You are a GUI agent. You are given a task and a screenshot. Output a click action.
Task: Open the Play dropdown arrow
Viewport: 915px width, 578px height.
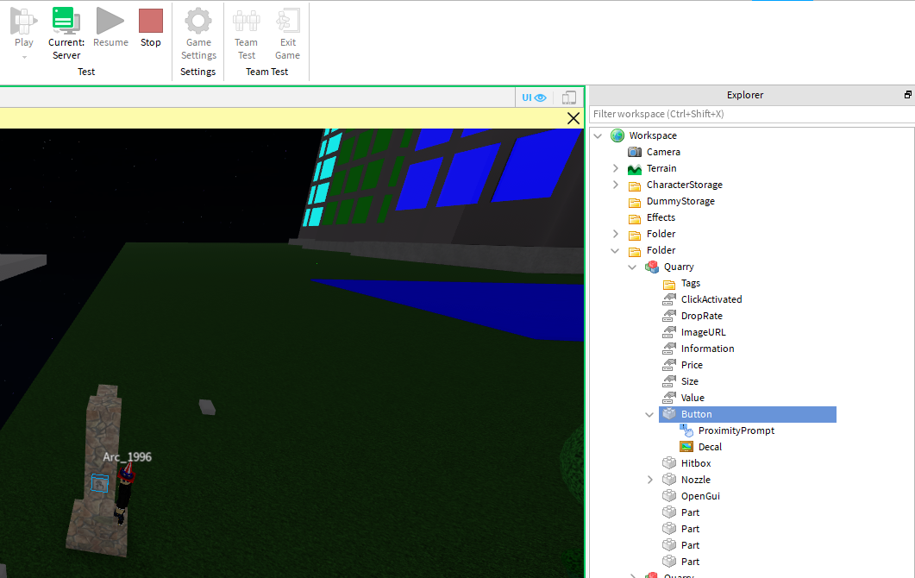(x=24, y=57)
